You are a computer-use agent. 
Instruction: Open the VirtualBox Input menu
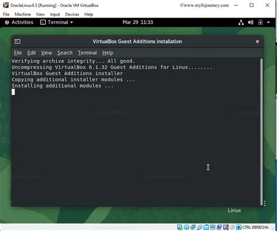pos(55,15)
